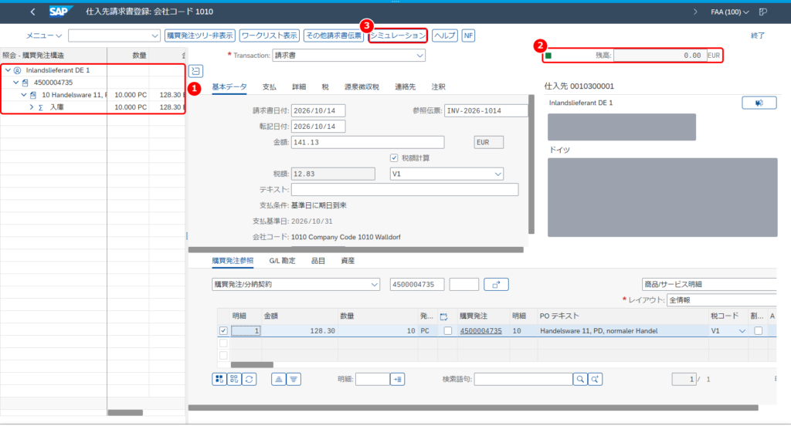Open the FAA (100) system dropdown
This screenshot has width=791, height=426.
(730, 12)
